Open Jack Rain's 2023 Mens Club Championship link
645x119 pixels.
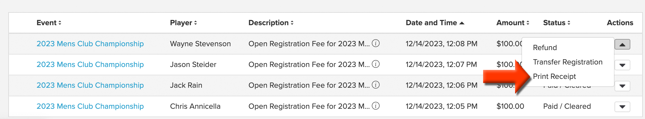[x=90, y=85]
